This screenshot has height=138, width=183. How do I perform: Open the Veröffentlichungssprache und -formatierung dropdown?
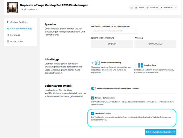(x=114, y=31)
